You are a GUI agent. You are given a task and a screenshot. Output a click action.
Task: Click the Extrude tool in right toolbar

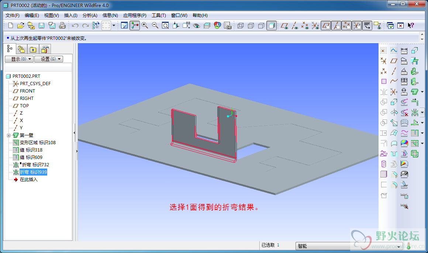[x=394, y=102]
